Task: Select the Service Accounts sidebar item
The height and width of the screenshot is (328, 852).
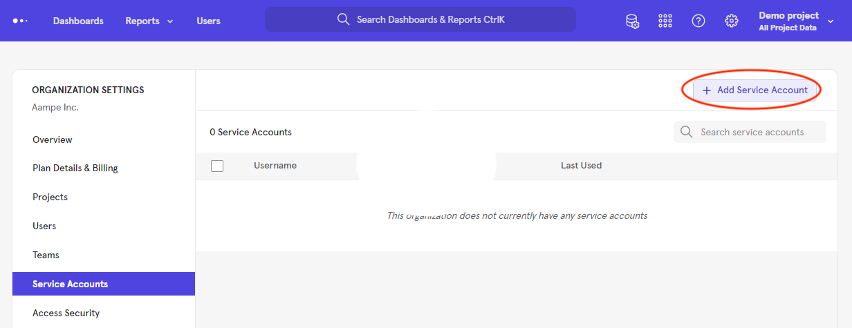Action: point(104,284)
